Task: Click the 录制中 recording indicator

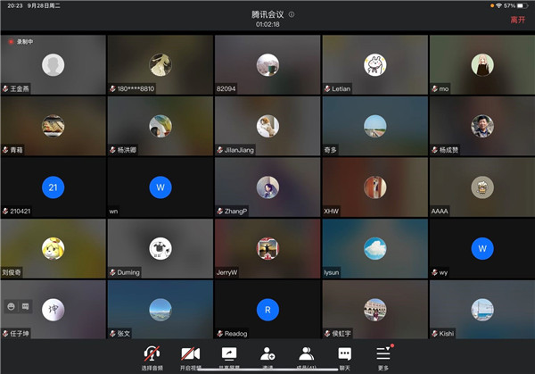Action: [x=21, y=41]
